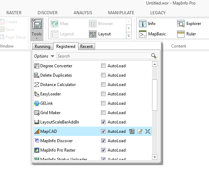Switch to the Registered tab
The image size is (209, 171).
point(66,46)
